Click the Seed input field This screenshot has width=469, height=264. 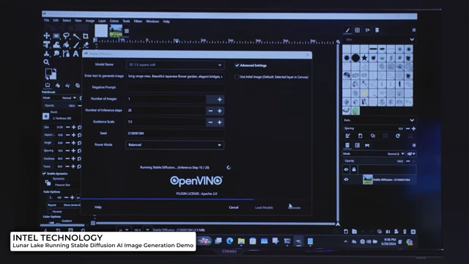(175, 133)
